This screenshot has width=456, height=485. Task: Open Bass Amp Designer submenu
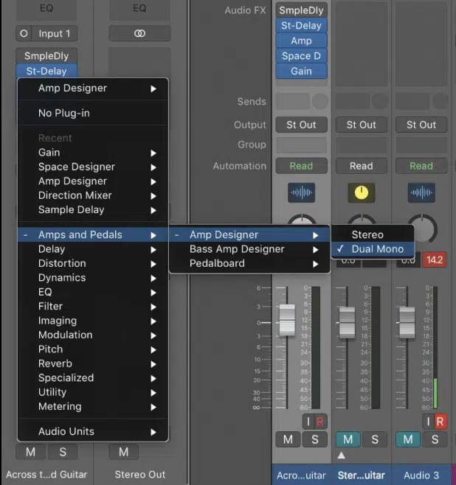tap(249, 249)
